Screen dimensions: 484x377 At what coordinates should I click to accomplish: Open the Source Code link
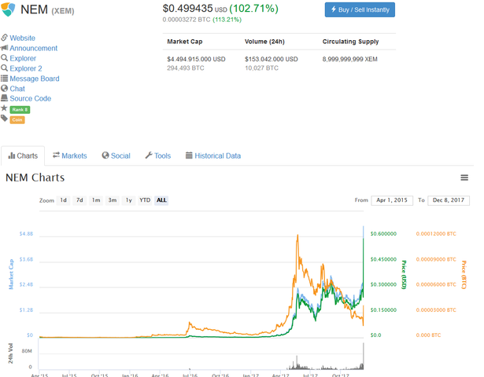(31, 98)
